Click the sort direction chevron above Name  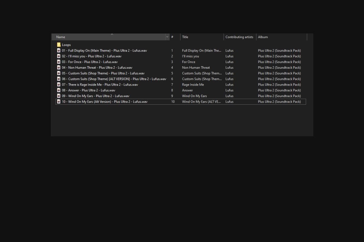tap(112, 34)
